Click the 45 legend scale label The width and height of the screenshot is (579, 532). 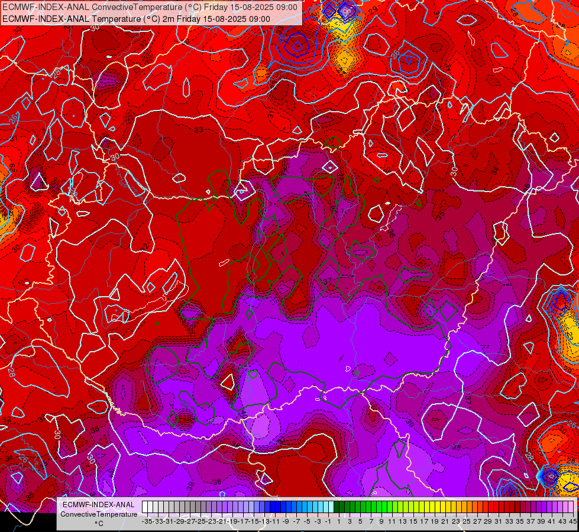572,521
